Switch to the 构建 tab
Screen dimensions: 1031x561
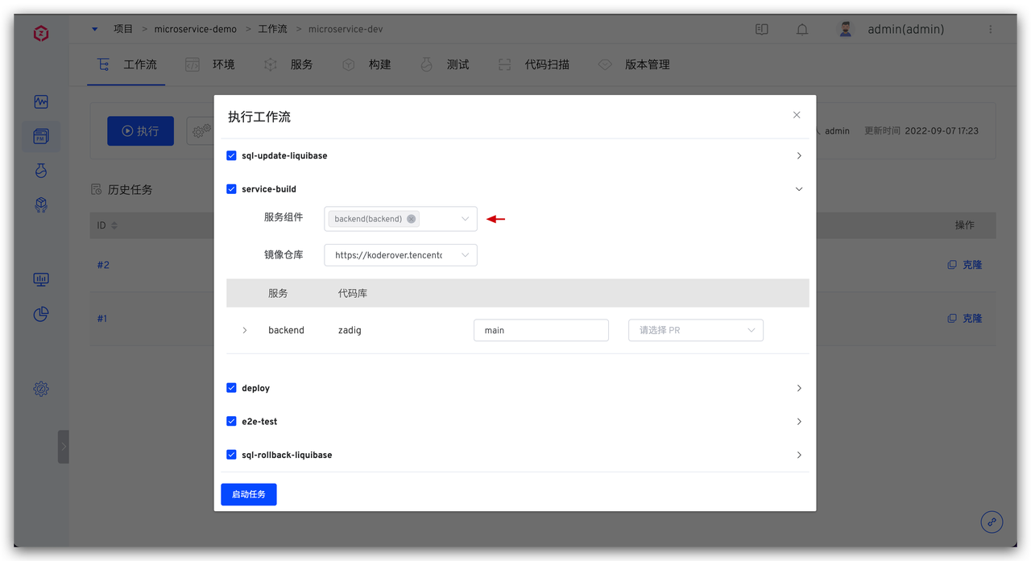click(x=367, y=64)
